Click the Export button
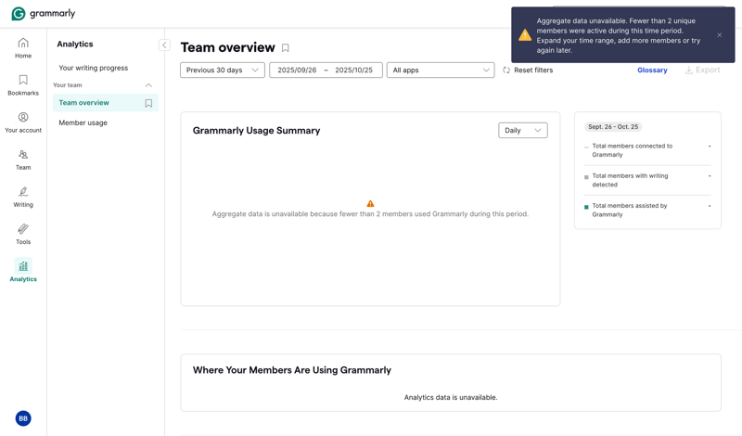Screen dimensions: 742x436 coord(703,71)
